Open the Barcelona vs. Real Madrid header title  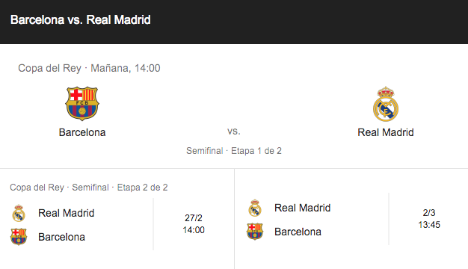coord(81,20)
